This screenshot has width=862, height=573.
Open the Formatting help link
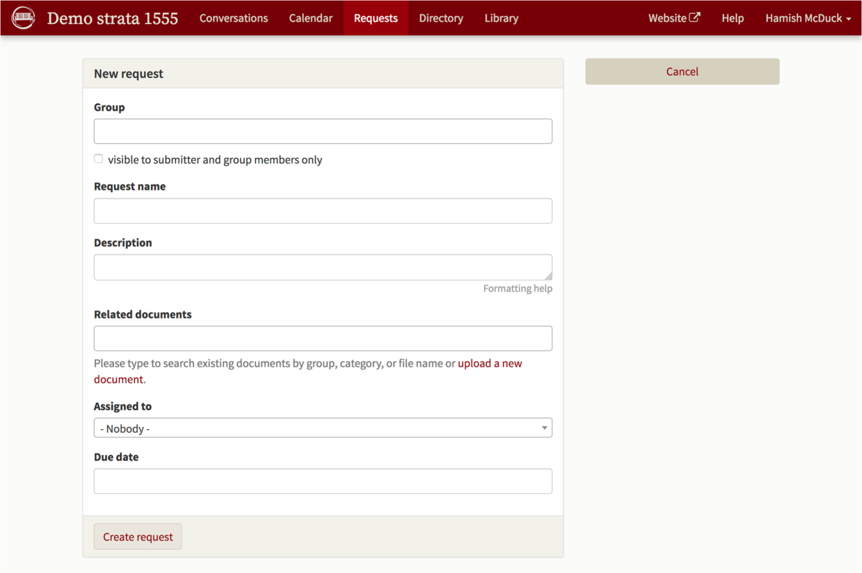pyautogui.click(x=517, y=288)
